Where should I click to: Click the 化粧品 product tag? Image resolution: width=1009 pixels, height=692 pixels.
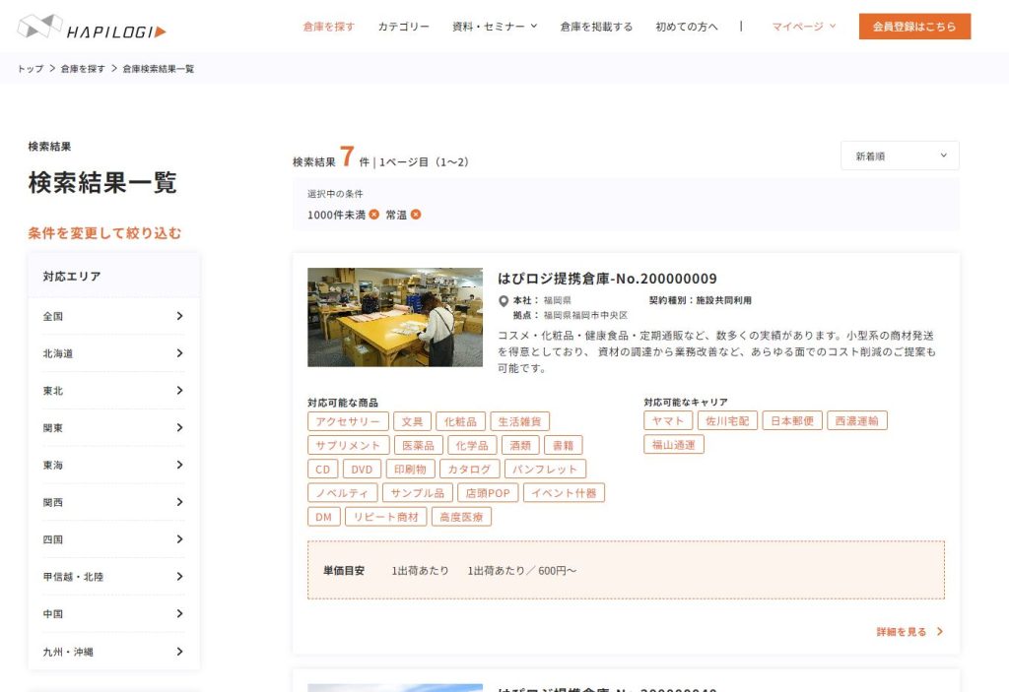coord(460,421)
